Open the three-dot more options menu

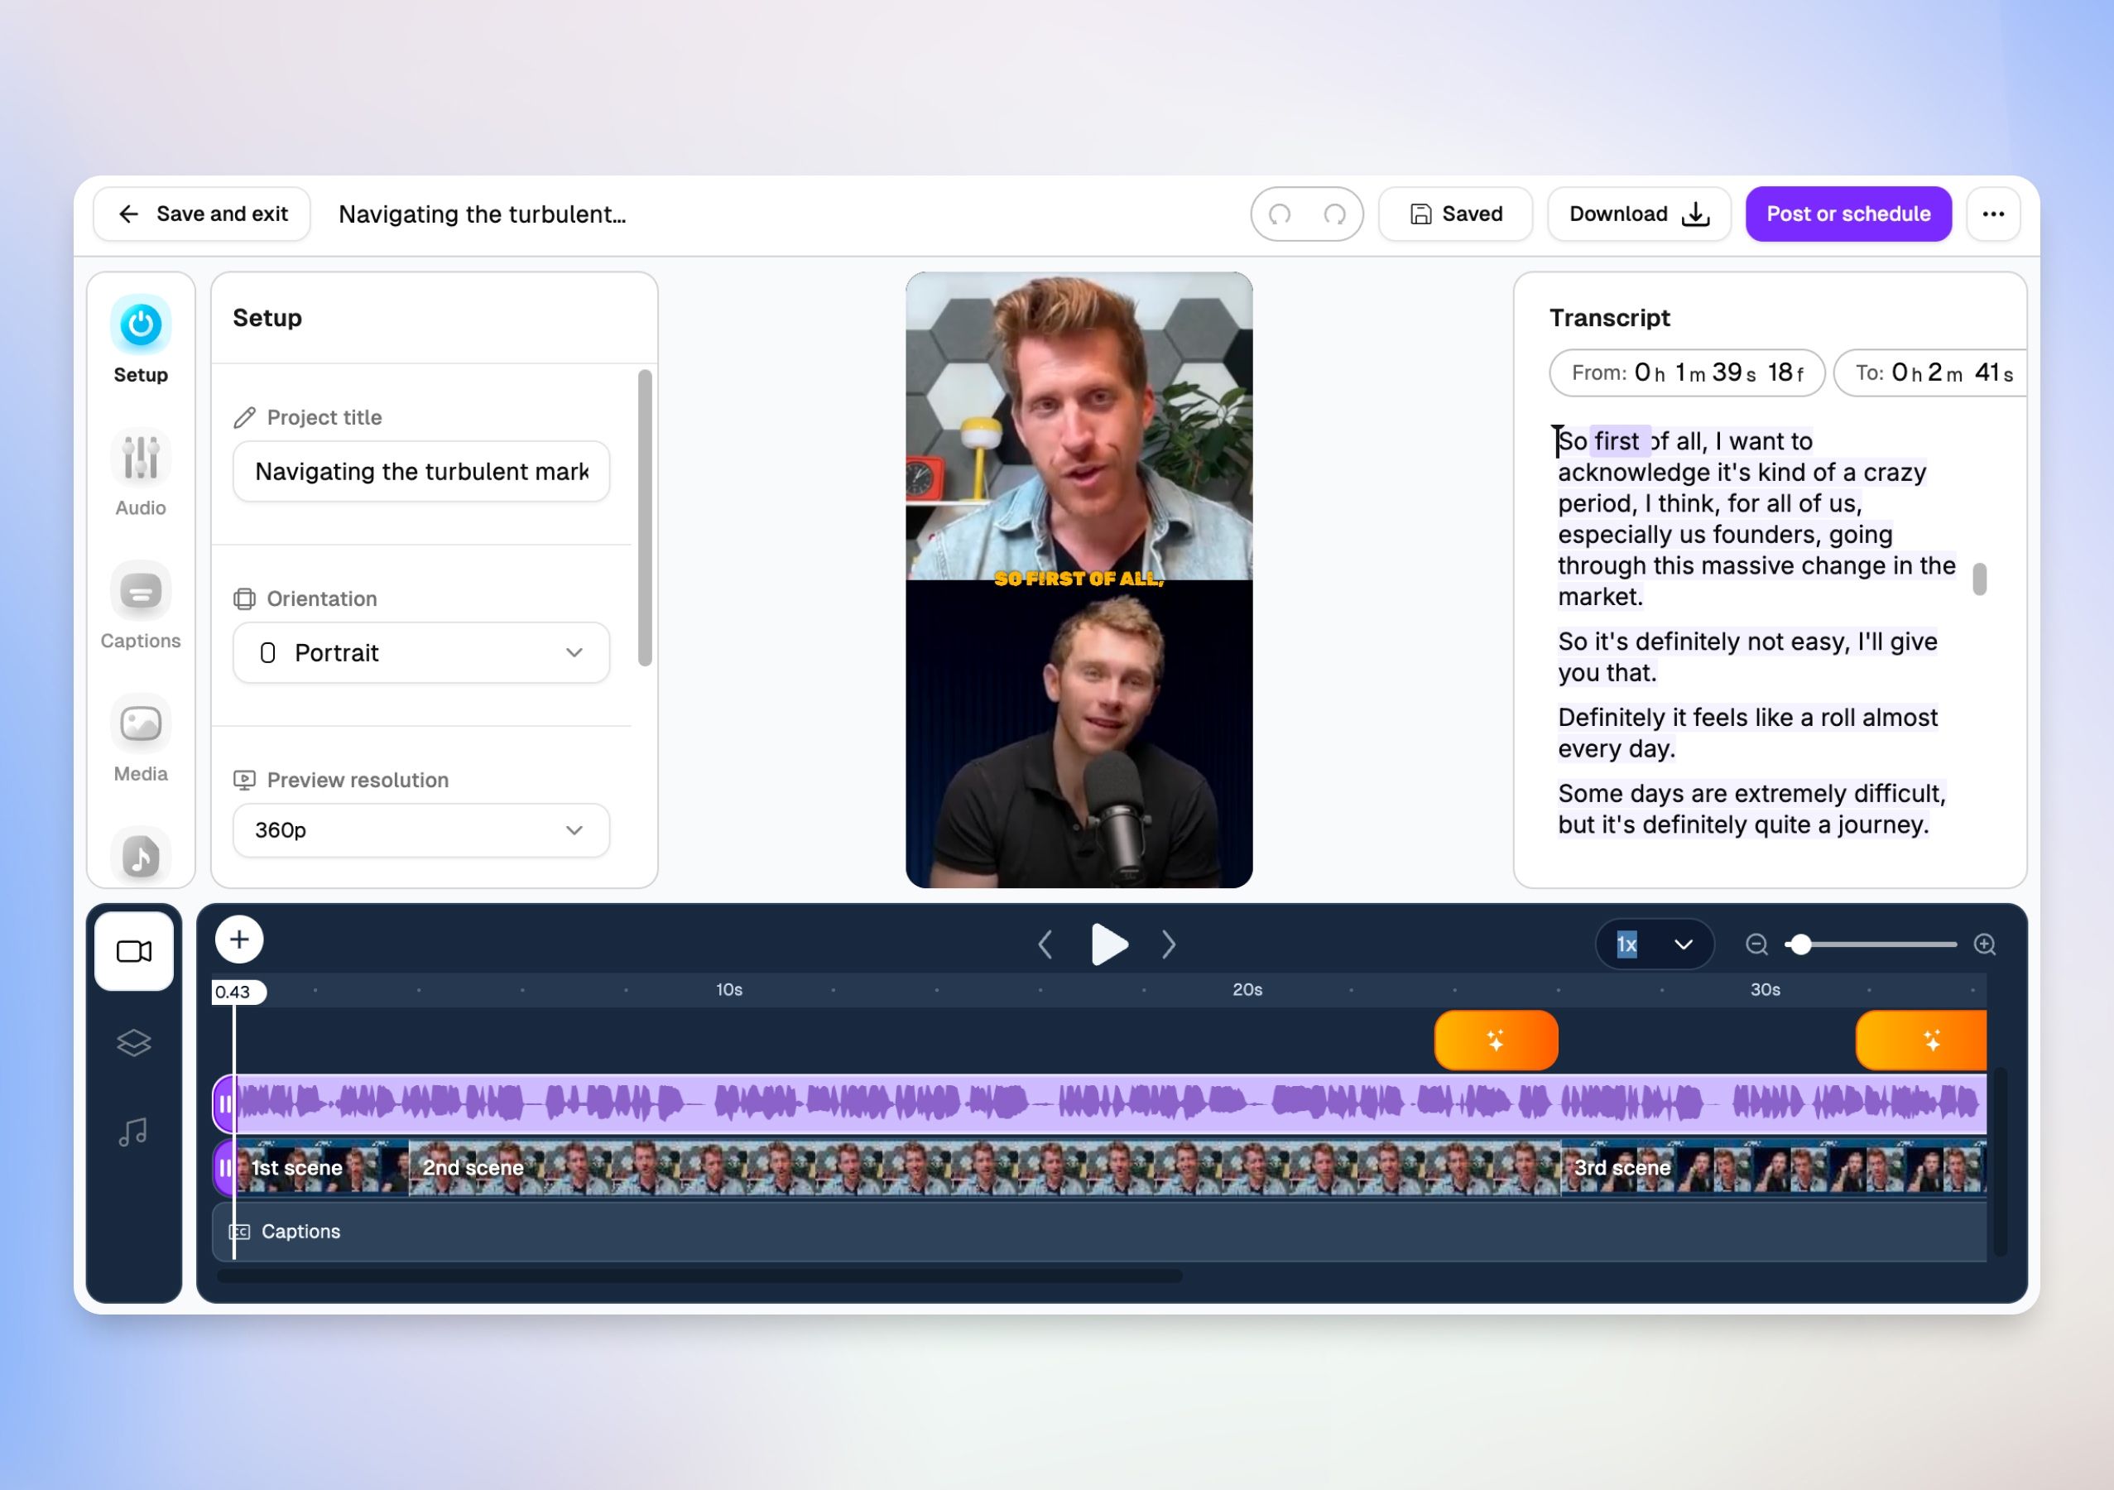[x=1993, y=214]
